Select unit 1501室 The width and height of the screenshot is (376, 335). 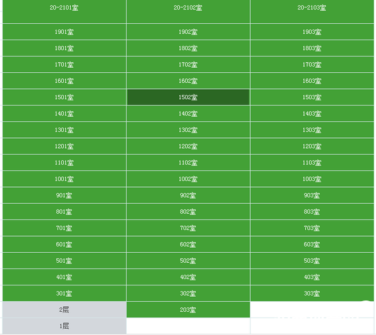tap(65, 97)
